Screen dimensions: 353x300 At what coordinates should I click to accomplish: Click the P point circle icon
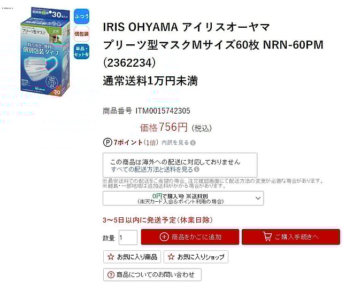coord(108,143)
